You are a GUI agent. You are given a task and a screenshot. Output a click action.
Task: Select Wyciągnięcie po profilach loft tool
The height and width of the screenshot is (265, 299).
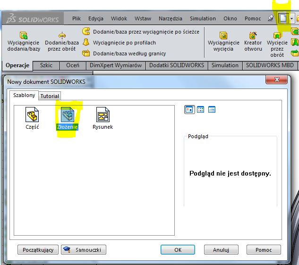coord(119,43)
